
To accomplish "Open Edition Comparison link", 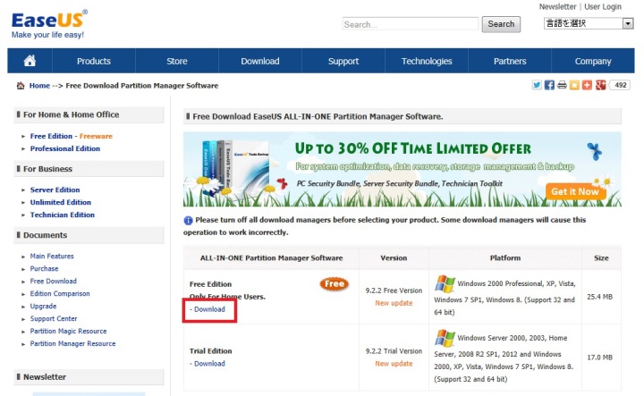I will [x=60, y=293].
